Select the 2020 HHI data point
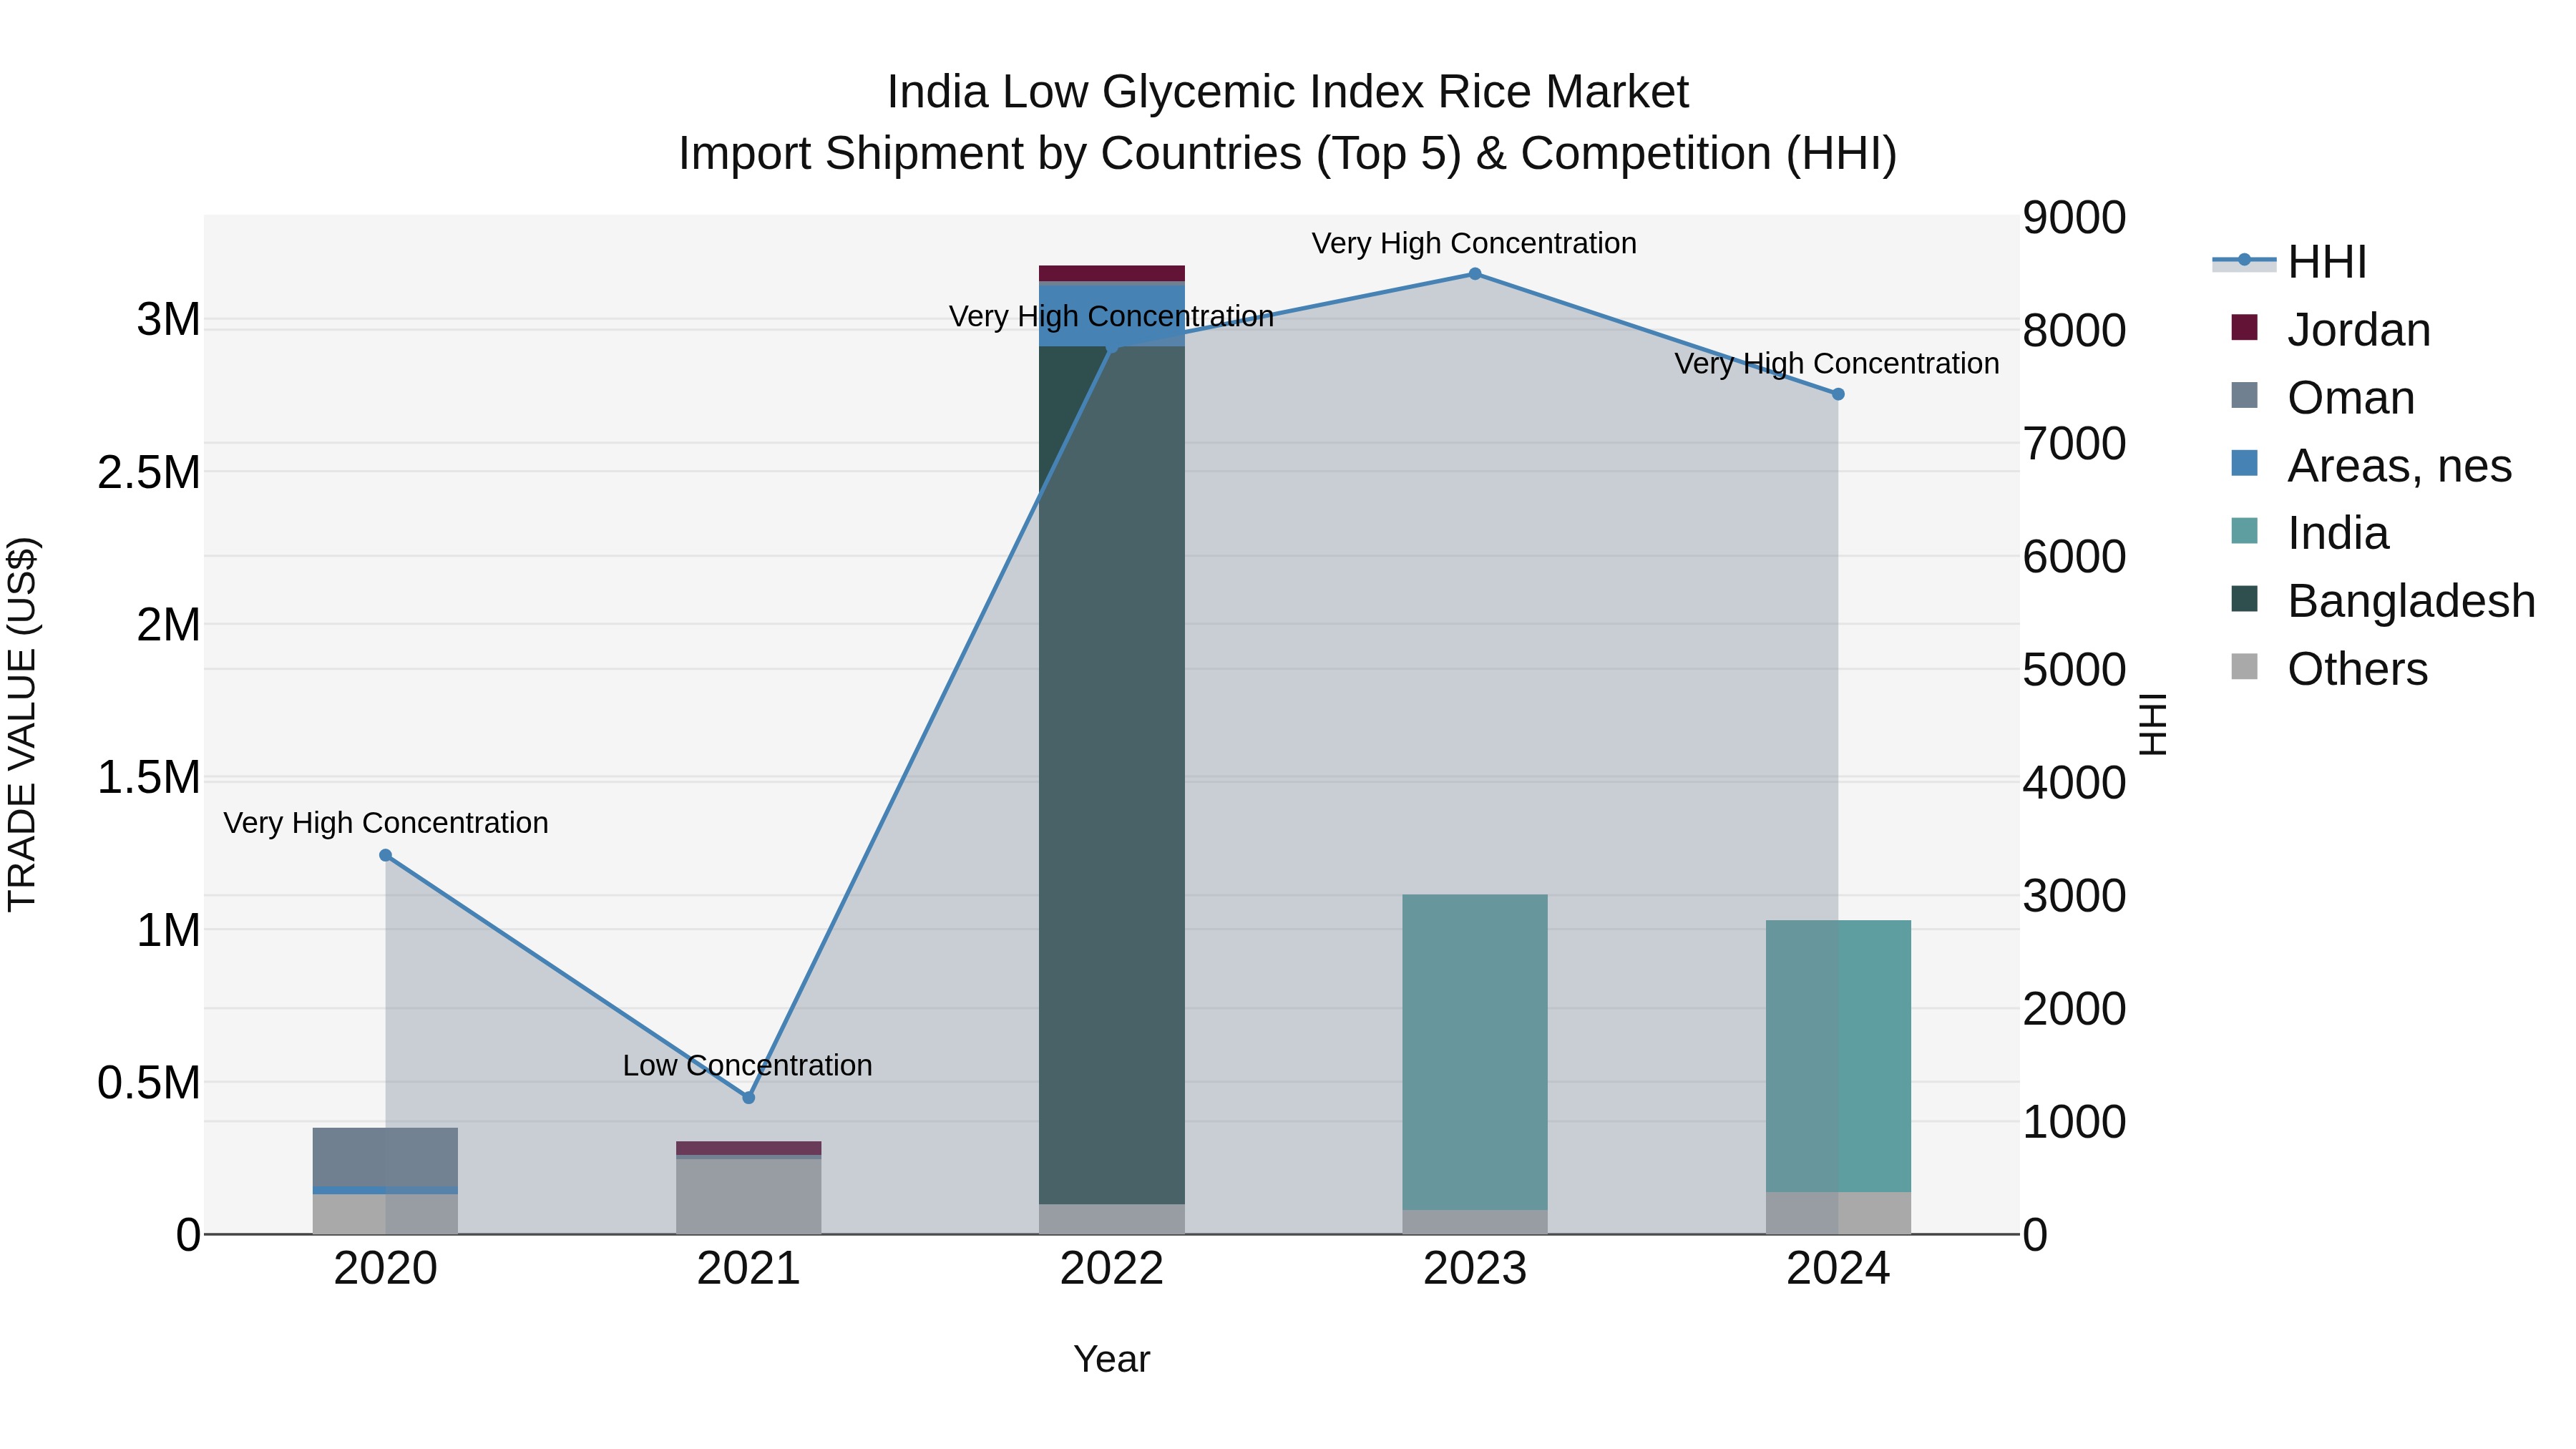This screenshot has height=1449, width=2576. 386,855
